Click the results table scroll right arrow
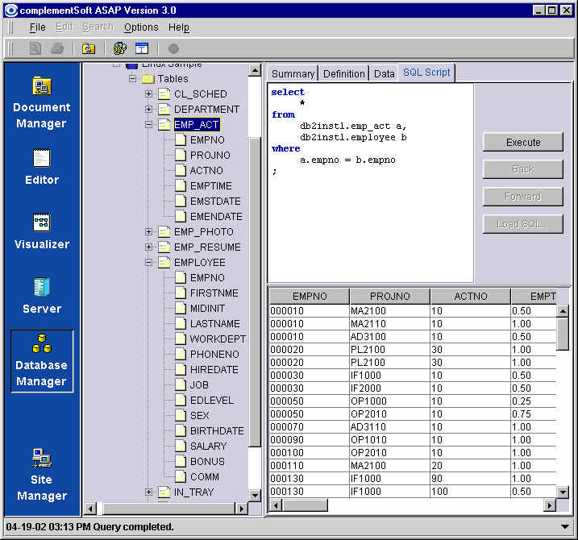Viewport: 578px width, 540px height. [x=550, y=505]
